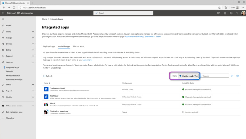
Task: Expand the Setup section chevron
Action: (x=33, y=85)
